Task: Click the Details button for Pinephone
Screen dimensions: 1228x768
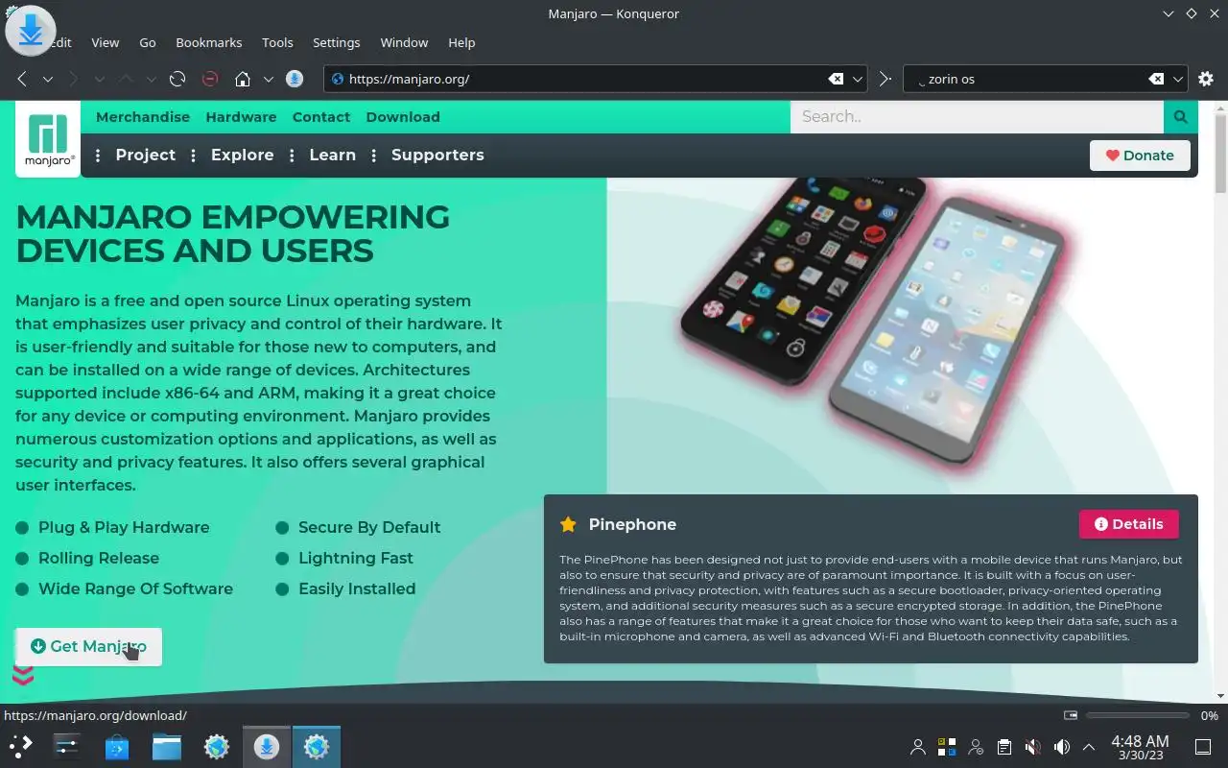Action: [x=1129, y=524]
